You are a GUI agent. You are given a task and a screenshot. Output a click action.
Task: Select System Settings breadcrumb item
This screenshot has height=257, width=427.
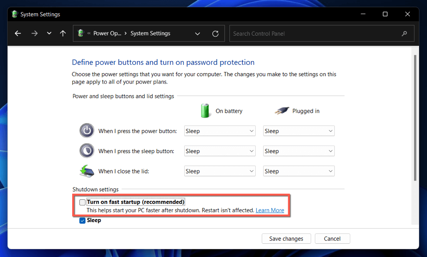pyautogui.click(x=150, y=34)
